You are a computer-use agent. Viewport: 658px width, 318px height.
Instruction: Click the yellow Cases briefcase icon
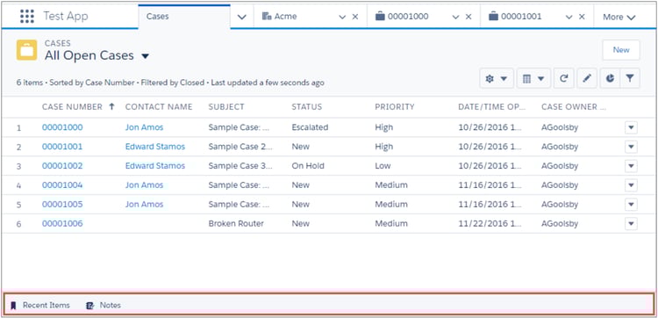(27, 50)
